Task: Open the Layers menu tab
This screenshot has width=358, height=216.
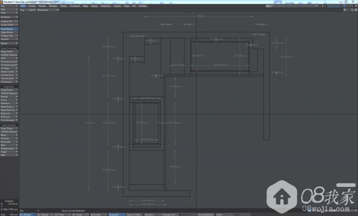Action: 117,6
